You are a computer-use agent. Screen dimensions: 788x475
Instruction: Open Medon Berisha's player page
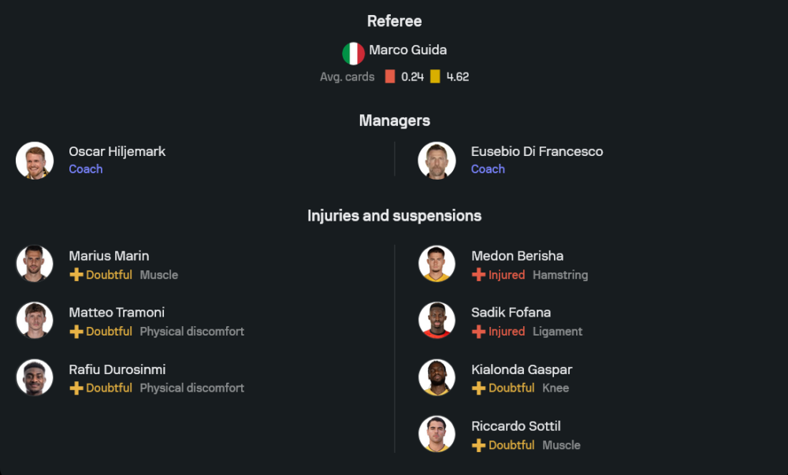click(x=517, y=256)
